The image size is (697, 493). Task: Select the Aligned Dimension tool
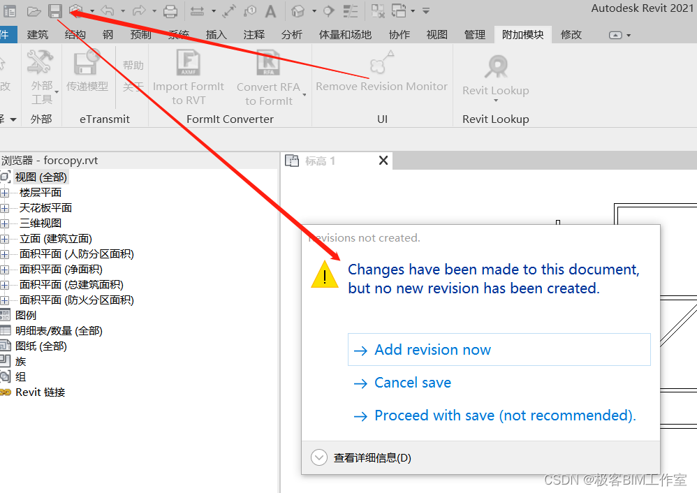(x=229, y=10)
